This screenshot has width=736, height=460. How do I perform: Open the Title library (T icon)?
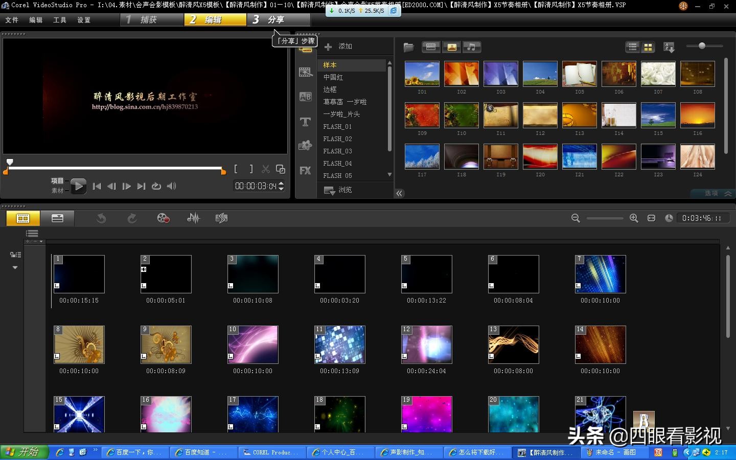click(x=305, y=122)
